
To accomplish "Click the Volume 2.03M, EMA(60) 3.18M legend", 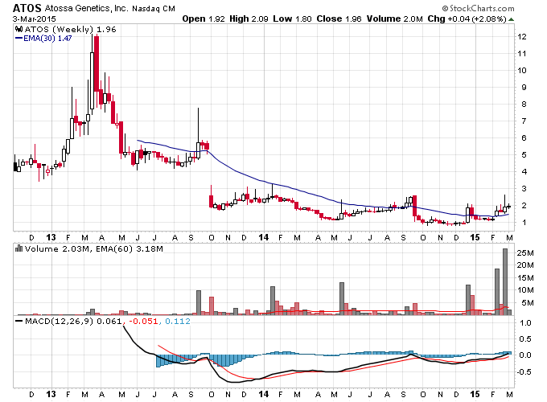I will point(94,249).
